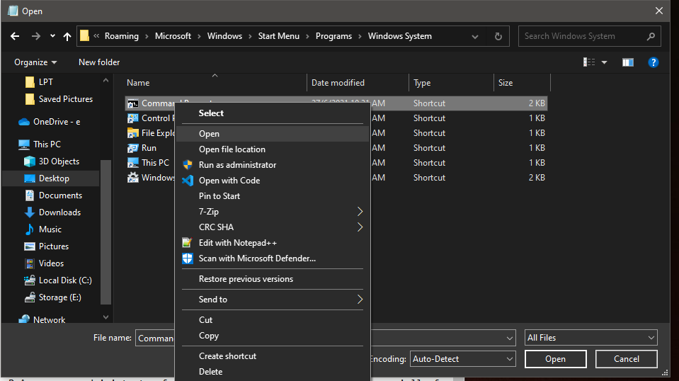The image size is (679, 381).
Task: Open the File name history dropdown
Action: point(509,338)
